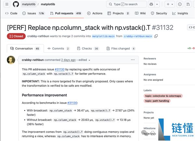Viewport: 195px width, 141px height.
Task: Open the matplotlib owner link
Action: pyautogui.click(x=29, y=4)
